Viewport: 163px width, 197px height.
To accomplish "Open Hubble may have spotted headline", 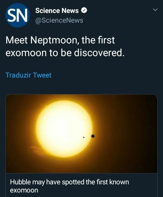I will [69, 186].
